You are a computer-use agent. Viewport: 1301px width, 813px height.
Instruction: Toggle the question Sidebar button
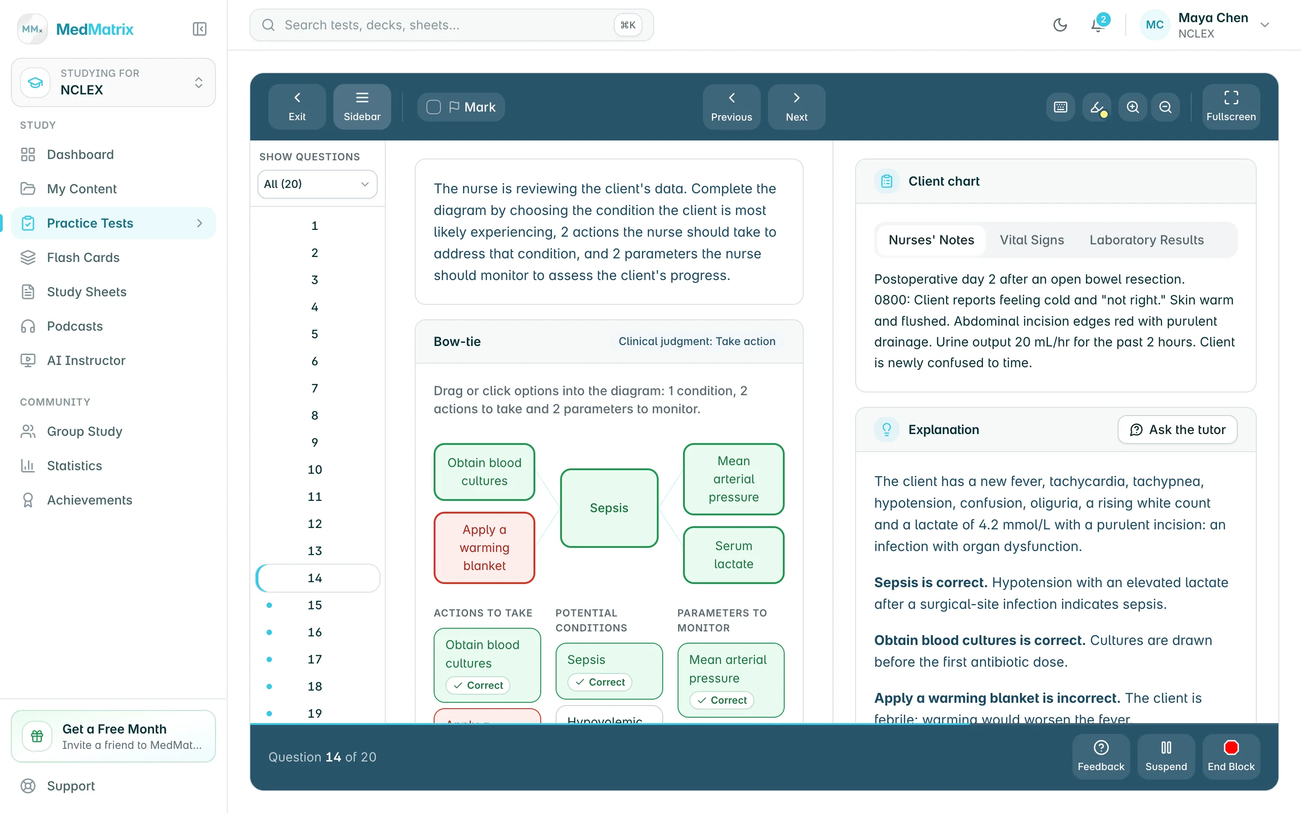click(362, 107)
